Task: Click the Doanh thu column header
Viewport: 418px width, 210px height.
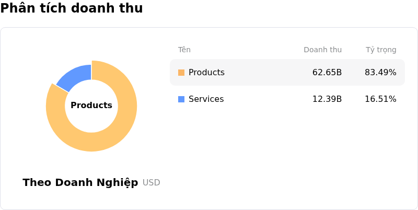Action: click(322, 50)
